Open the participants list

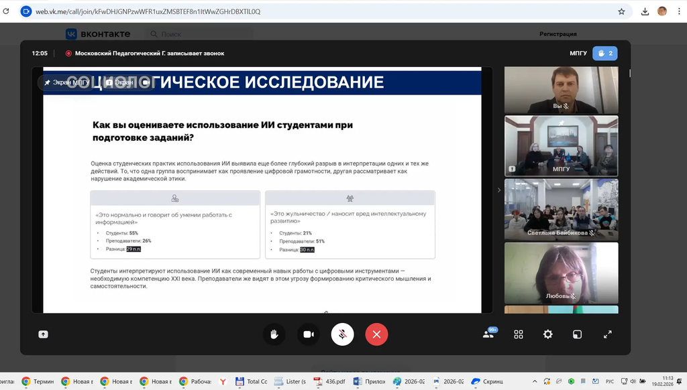tap(489, 334)
